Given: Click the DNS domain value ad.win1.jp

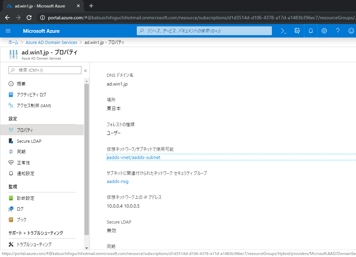Looking at the screenshot, I should coord(117,84).
